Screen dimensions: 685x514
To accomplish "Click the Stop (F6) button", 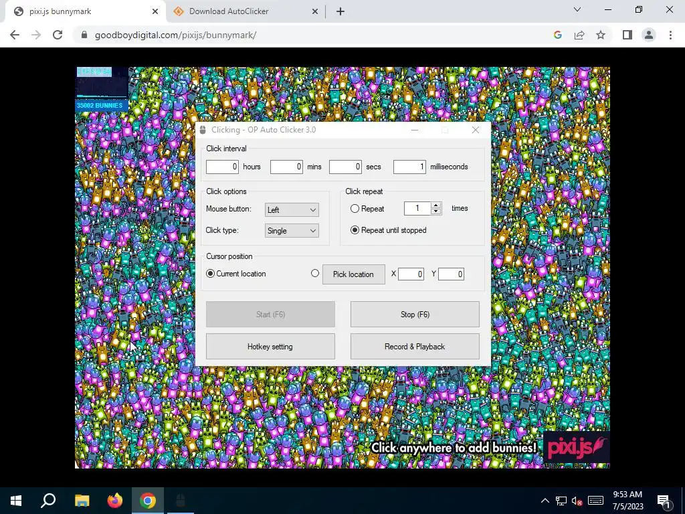I will (415, 315).
